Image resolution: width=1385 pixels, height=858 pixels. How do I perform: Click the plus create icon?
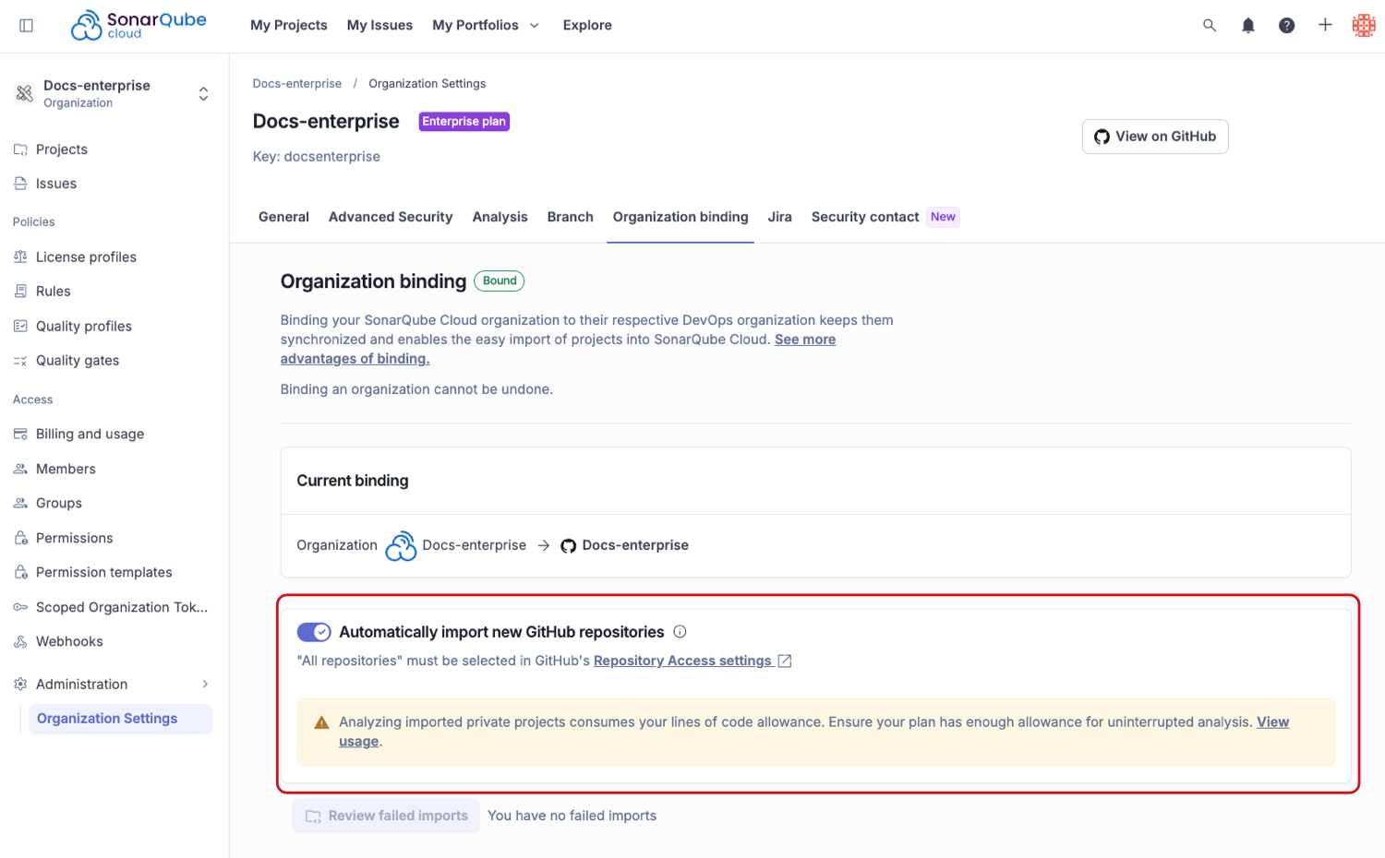click(1325, 25)
